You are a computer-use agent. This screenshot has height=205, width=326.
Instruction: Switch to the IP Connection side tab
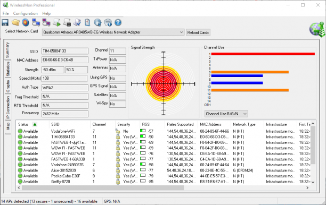click(7, 107)
